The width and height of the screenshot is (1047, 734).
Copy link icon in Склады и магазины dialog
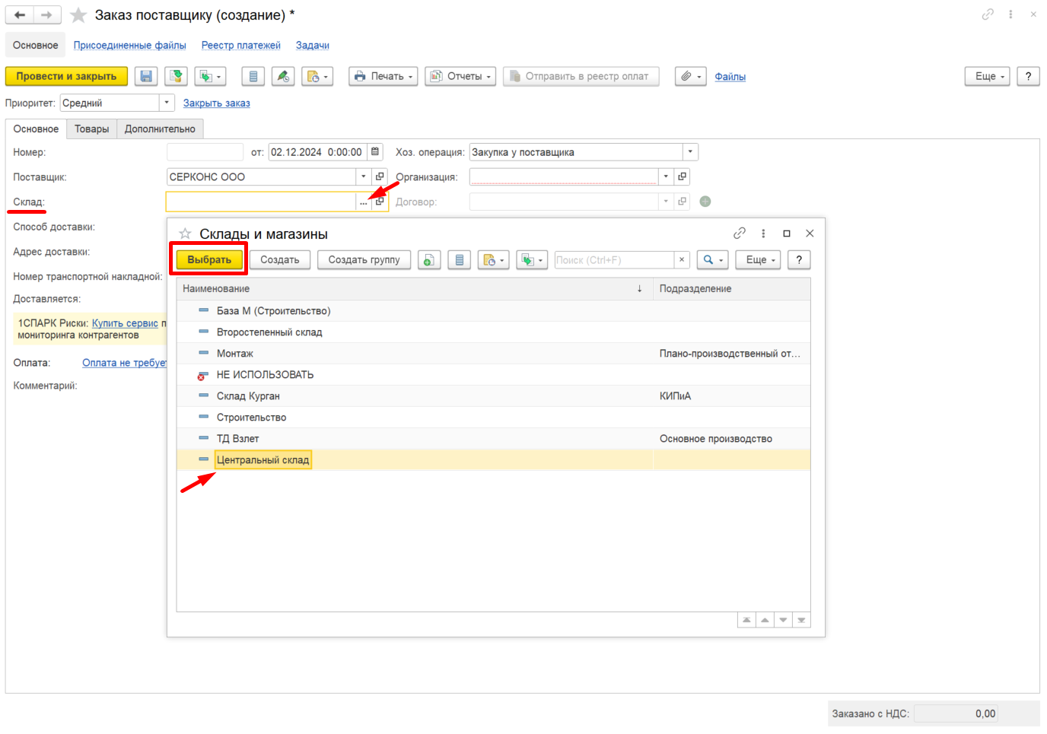coord(740,234)
